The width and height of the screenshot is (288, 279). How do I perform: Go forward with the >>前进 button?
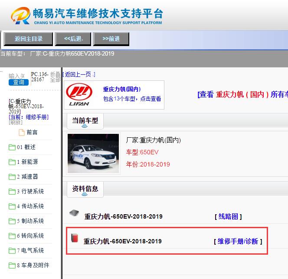[111, 39]
